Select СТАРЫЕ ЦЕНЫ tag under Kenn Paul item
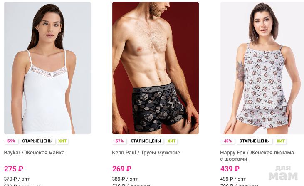 pyautogui.click(x=146, y=141)
